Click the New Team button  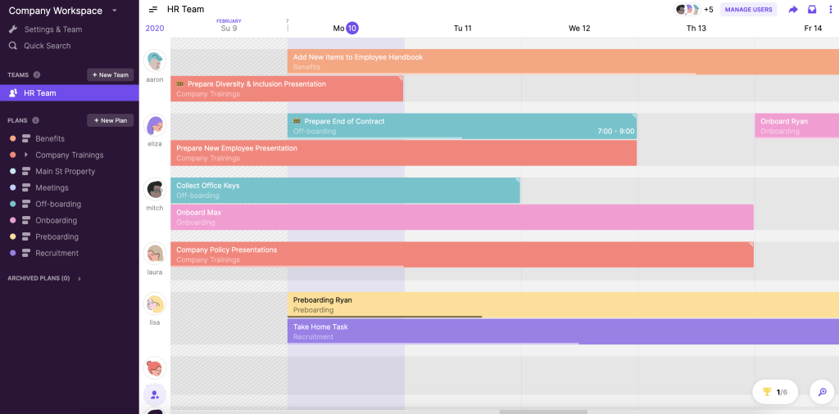coord(111,74)
